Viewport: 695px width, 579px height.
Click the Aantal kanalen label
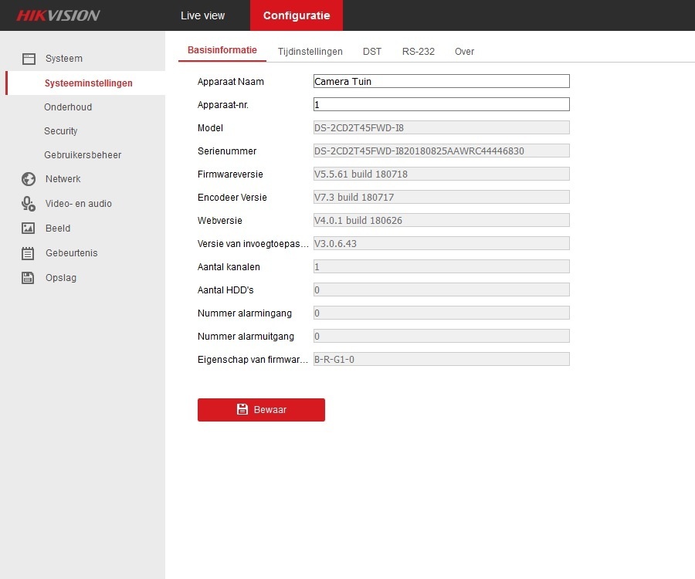tap(229, 266)
